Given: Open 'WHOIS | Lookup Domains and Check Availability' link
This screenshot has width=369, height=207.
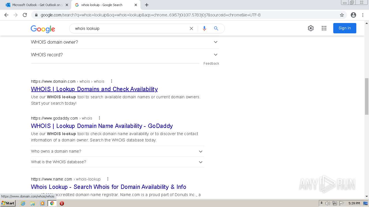Looking at the screenshot, I should (94, 89).
